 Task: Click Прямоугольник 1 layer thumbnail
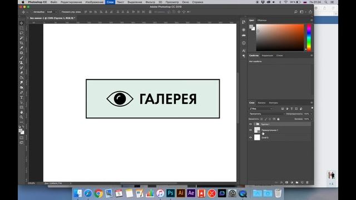[257, 130]
